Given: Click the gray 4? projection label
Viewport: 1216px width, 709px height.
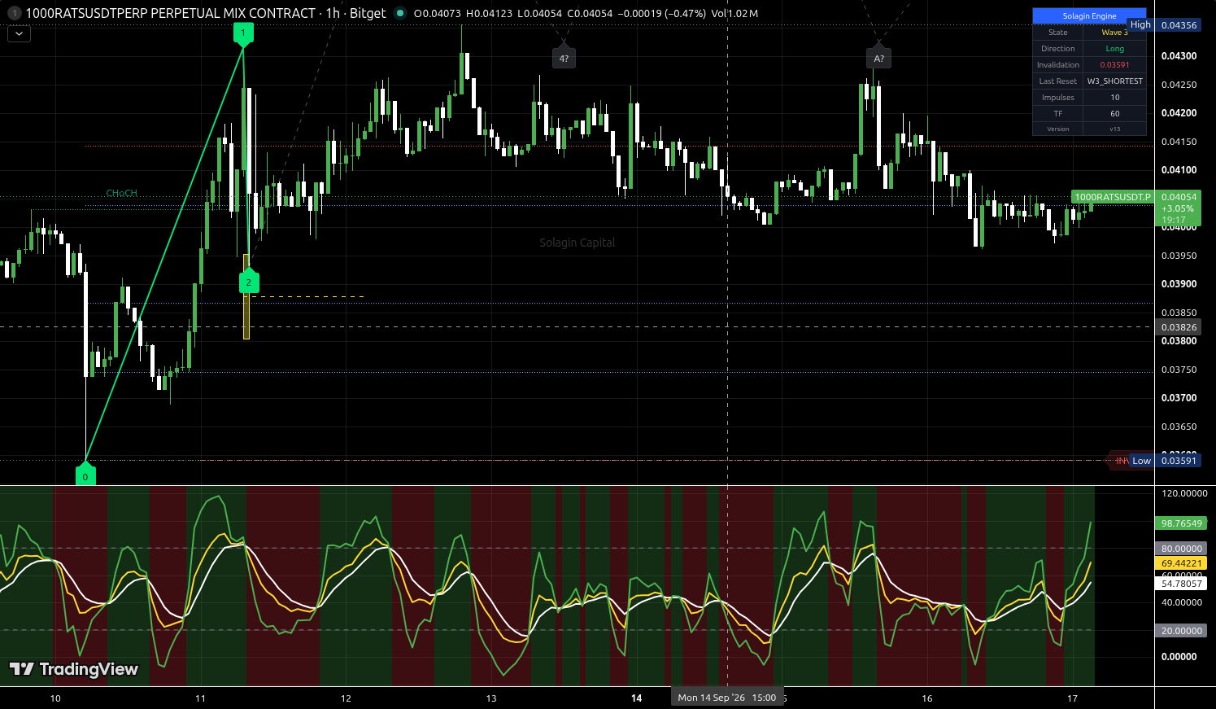Looking at the screenshot, I should coord(564,58).
